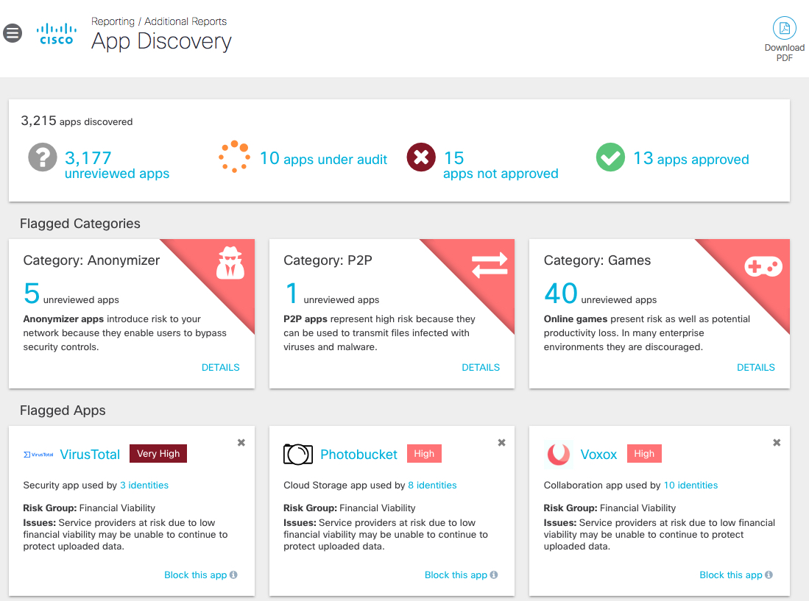The height and width of the screenshot is (601, 809).
Task: Click the Category: Games title
Action: (597, 260)
